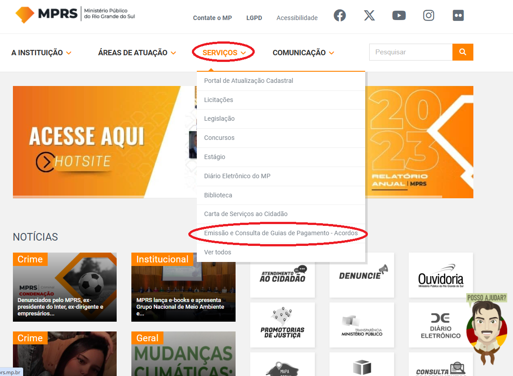
Task: Click the X (Twitter) social icon
Action: coord(369,16)
